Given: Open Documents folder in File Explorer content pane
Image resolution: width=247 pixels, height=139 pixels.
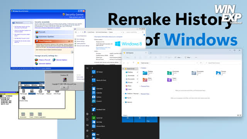Looking at the screenshot, I should pos(197,73).
